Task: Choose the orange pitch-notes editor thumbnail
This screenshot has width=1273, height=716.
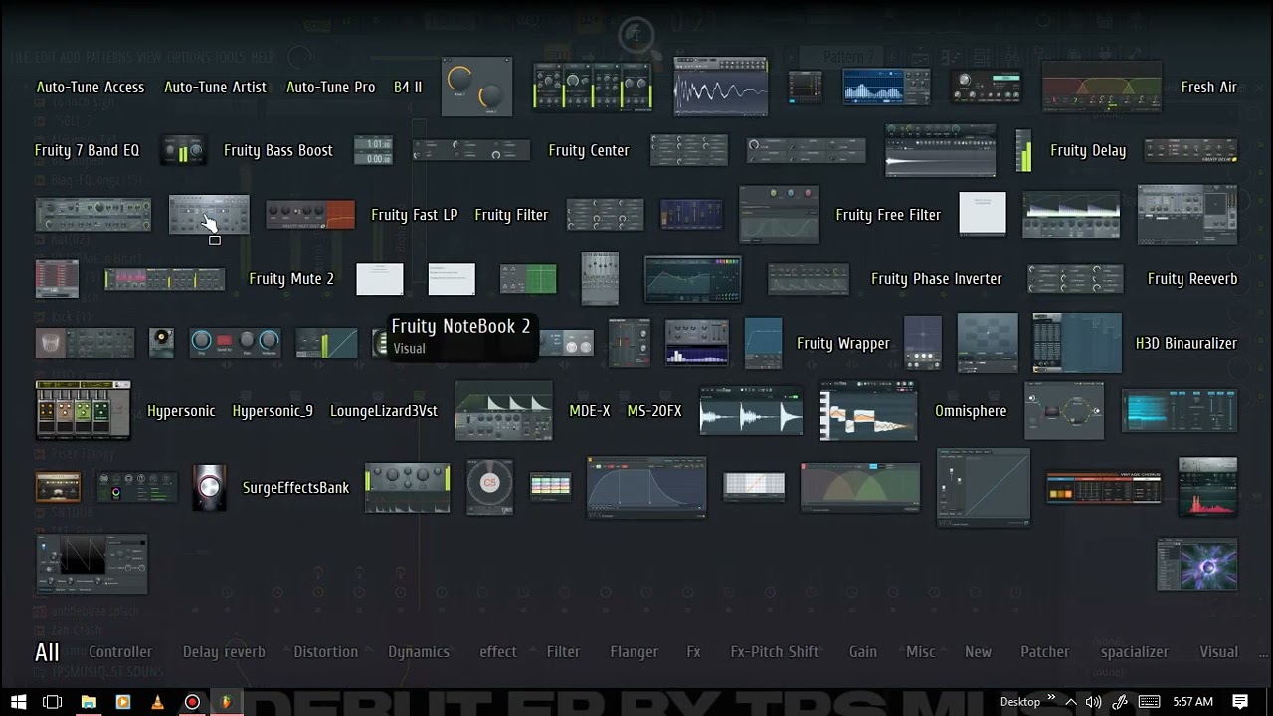Action: coord(868,410)
